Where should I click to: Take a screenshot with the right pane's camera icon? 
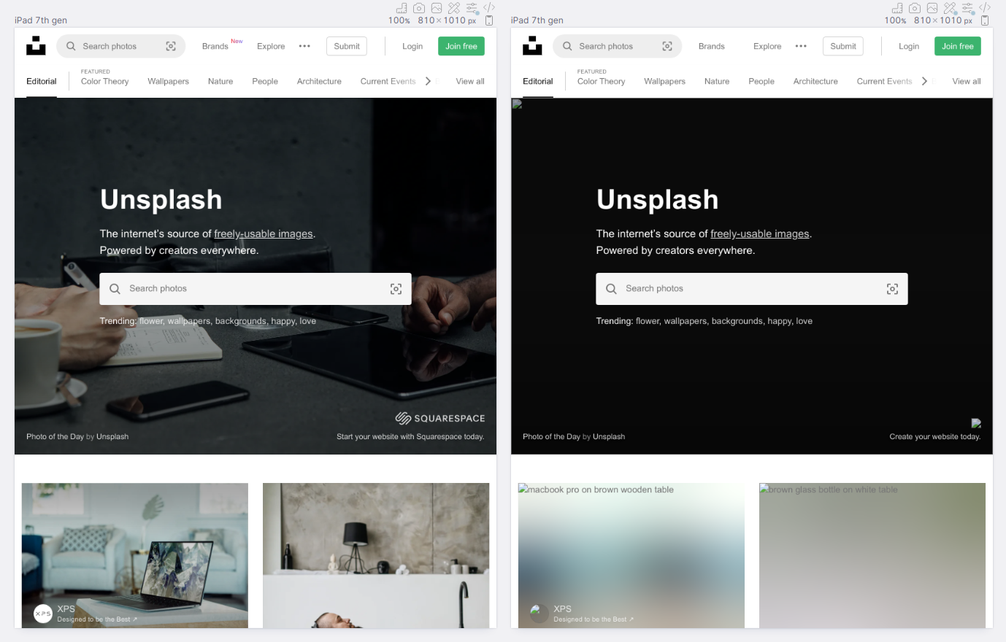(x=915, y=8)
